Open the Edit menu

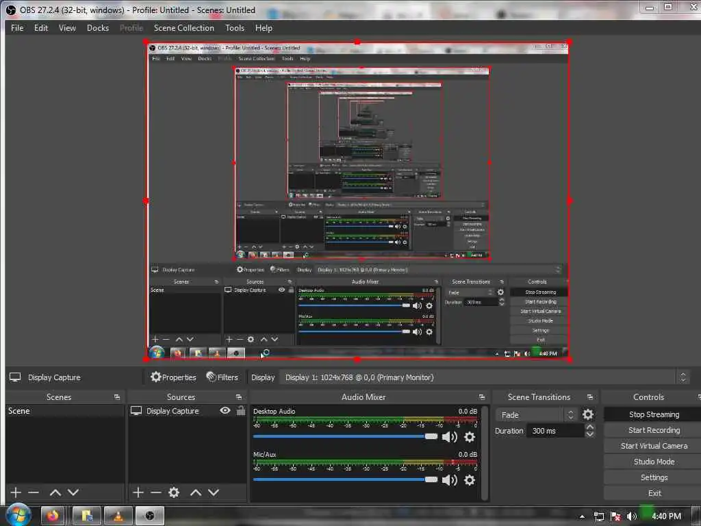click(40, 27)
